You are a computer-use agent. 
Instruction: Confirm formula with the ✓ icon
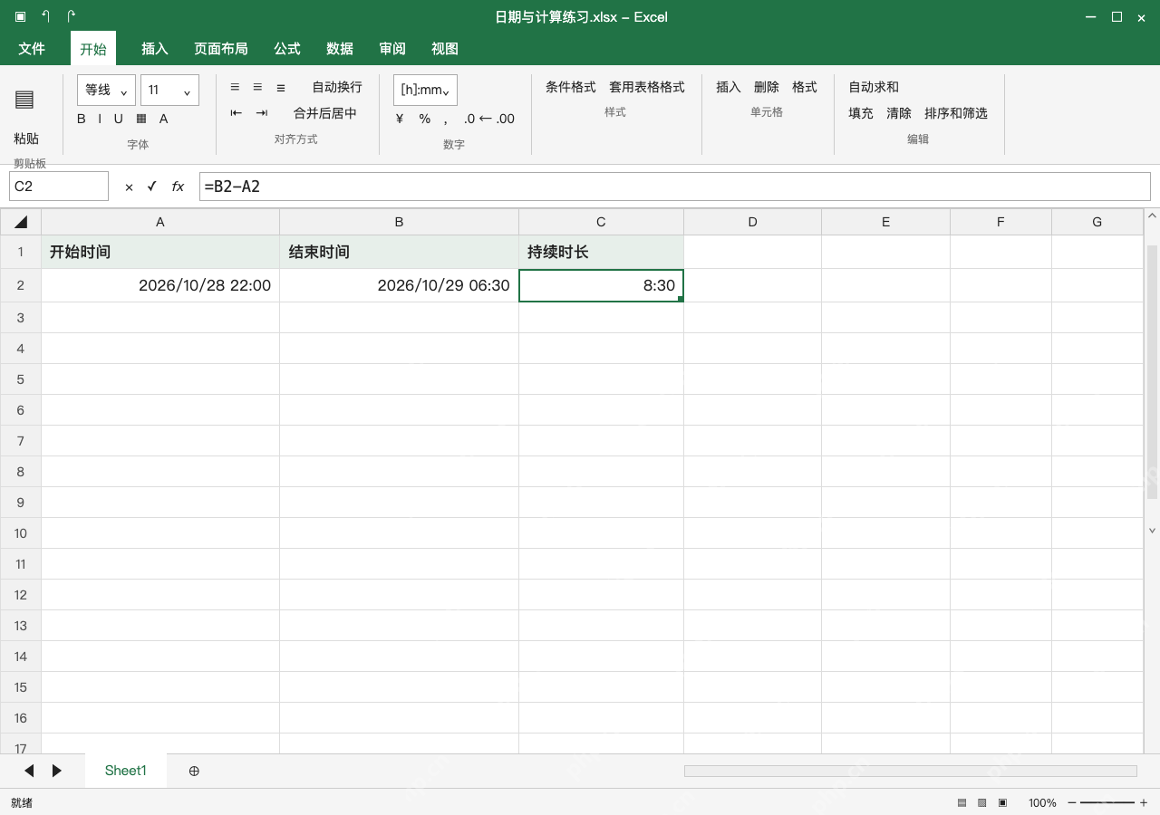152,187
